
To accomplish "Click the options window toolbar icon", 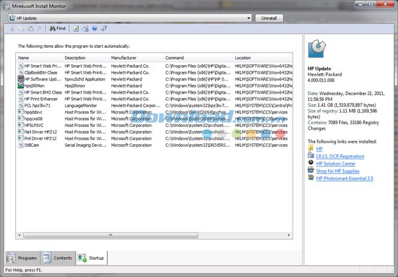I will pos(85,29).
